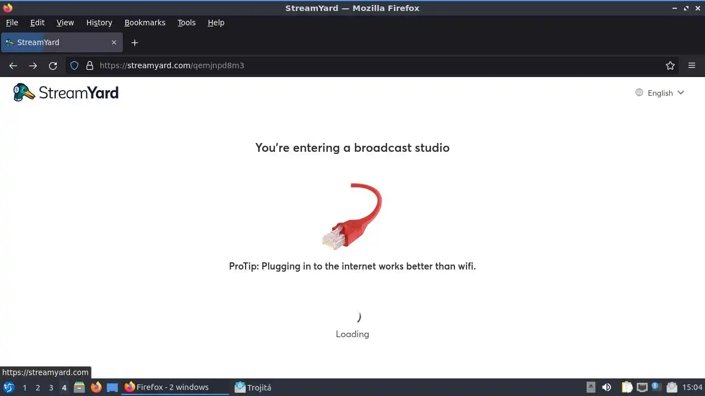Click the show desktop taskbar icon
Viewport: 705px width, 396px height.
pos(112,387)
